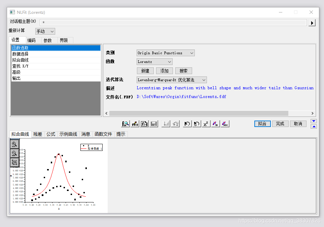Open the 示例曲线 bottom tab
This screenshot has height=227, width=324.
click(68, 134)
